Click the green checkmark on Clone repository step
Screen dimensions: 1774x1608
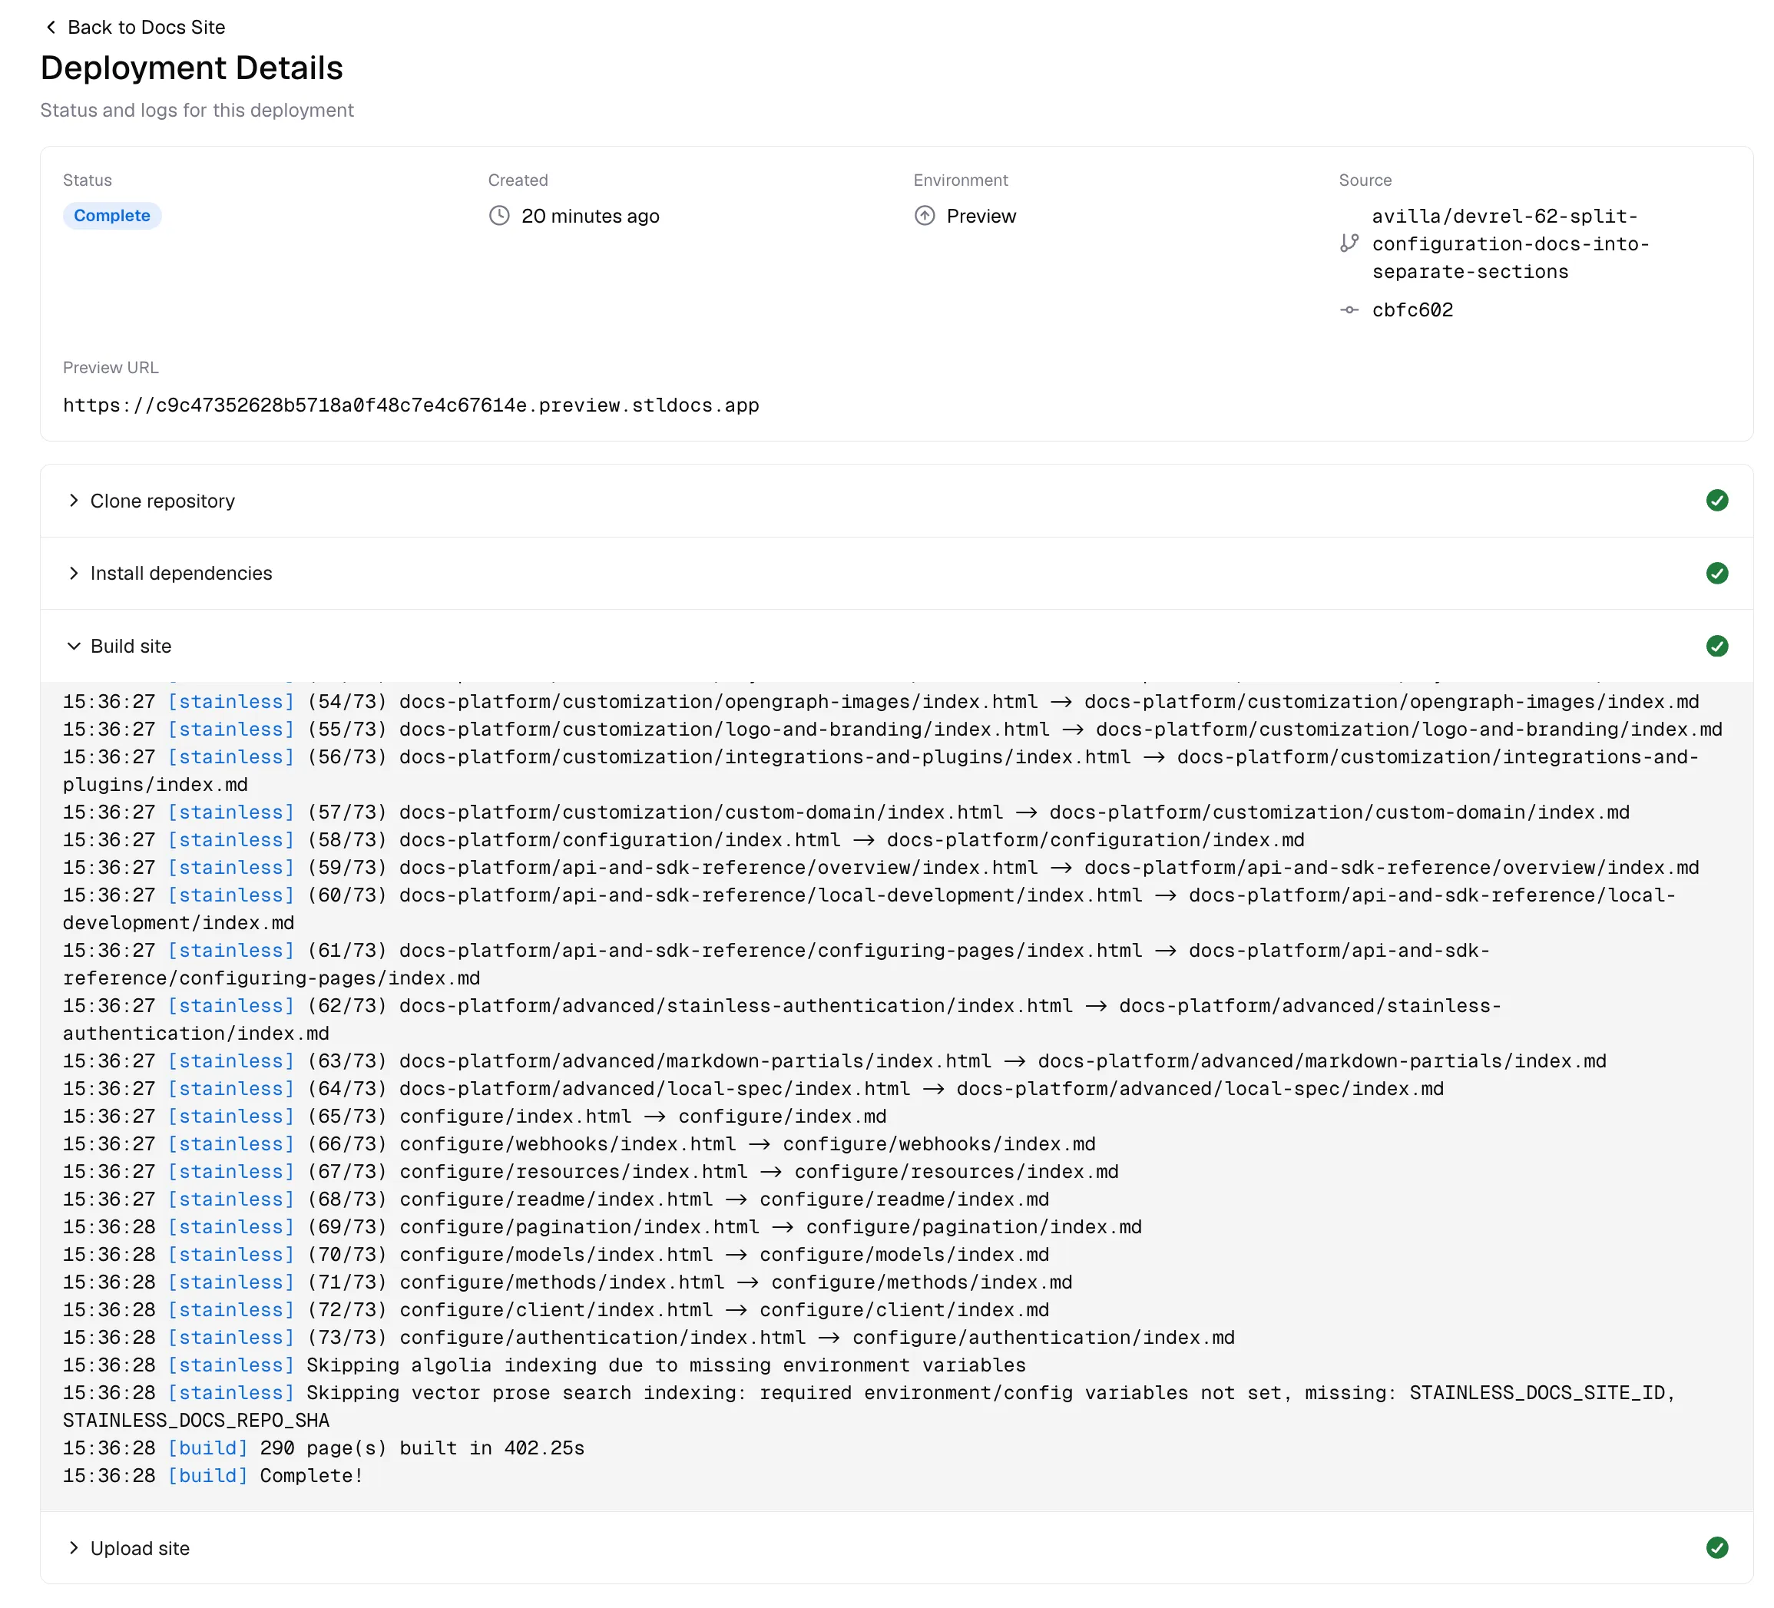click(1718, 501)
